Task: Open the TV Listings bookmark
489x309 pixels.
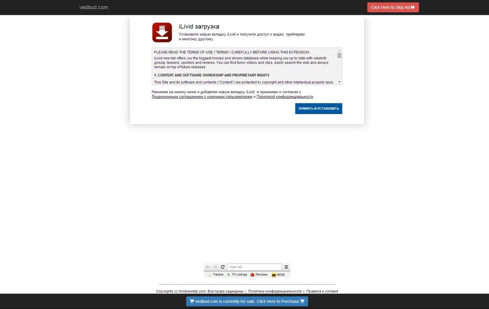Action: [x=237, y=275]
